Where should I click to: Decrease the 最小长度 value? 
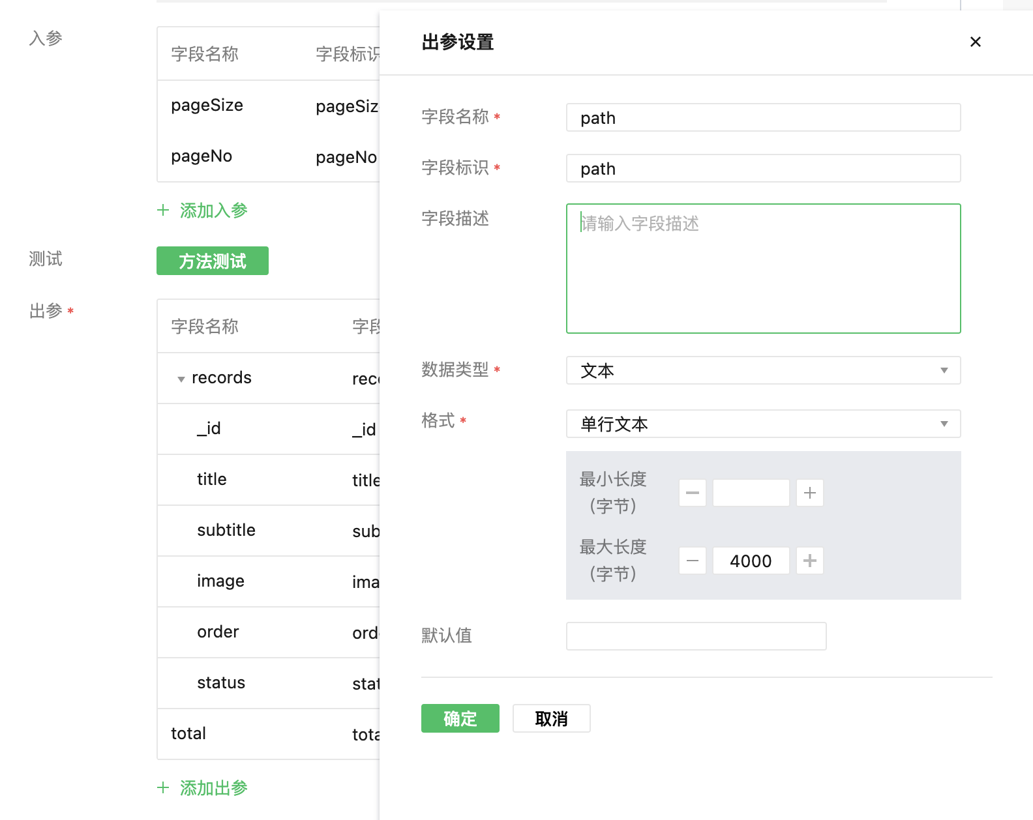click(693, 493)
